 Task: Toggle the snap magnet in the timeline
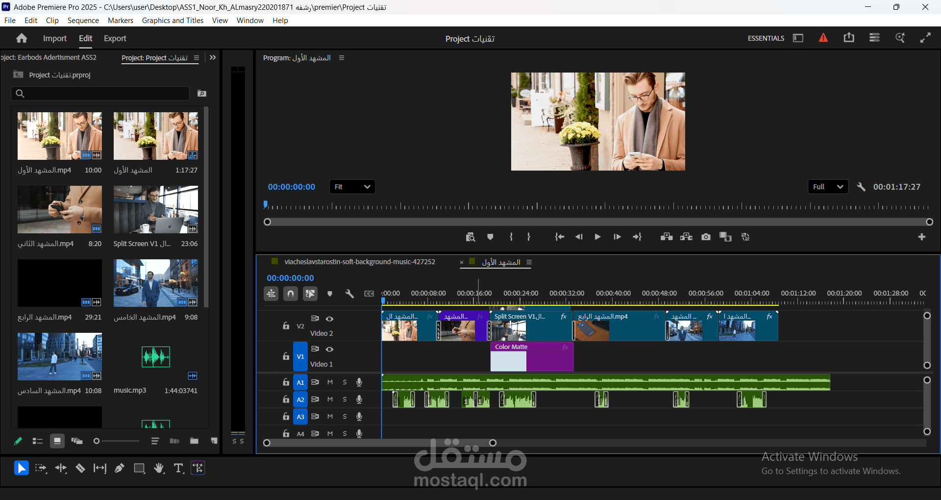pyautogui.click(x=291, y=294)
